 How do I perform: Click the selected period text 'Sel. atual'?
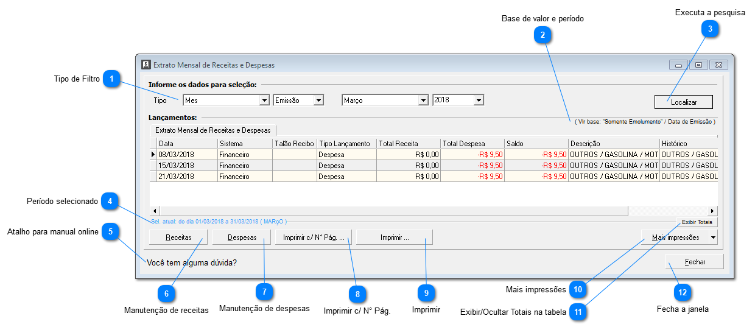(219, 222)
